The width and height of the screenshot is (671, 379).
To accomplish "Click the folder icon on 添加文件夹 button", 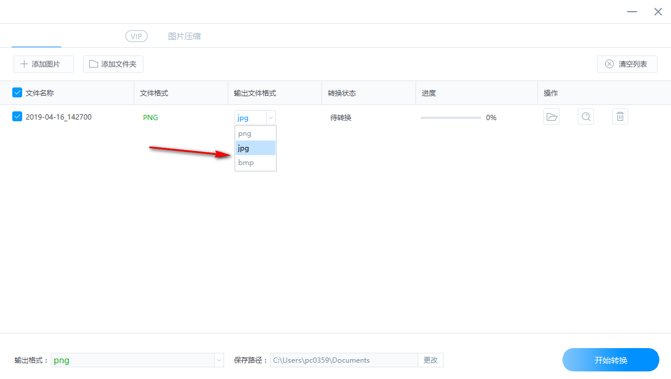I will 93,64.
